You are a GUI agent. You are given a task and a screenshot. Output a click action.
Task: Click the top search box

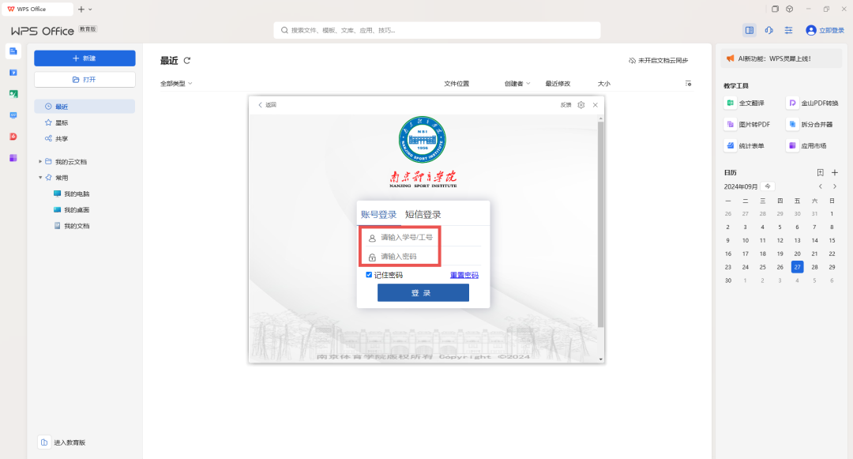click(x=437, y=31)
